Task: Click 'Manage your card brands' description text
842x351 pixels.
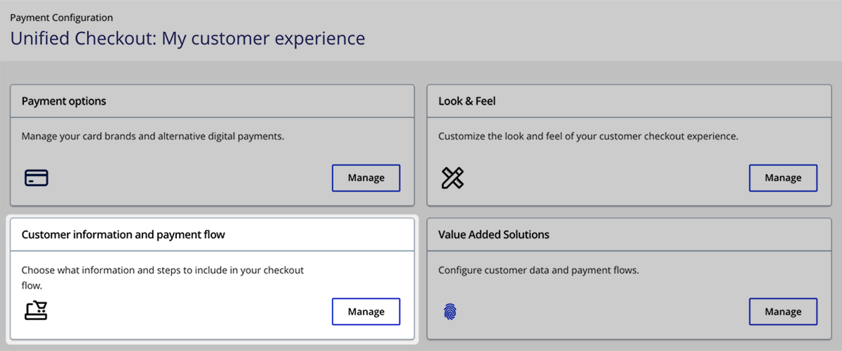Action: click(x=153, y=136)
